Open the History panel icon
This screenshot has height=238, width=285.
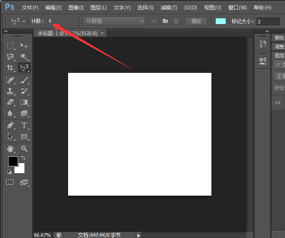coord(263,44)
